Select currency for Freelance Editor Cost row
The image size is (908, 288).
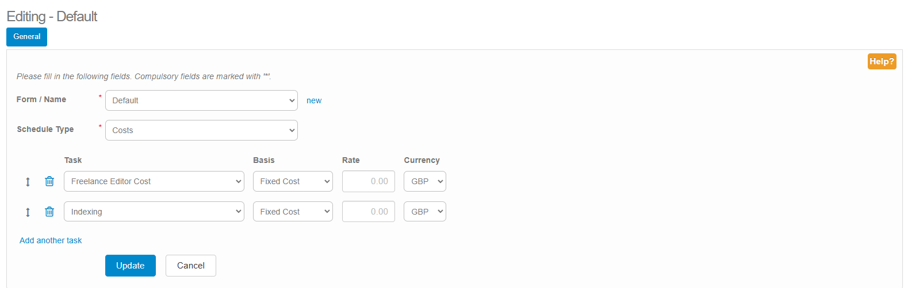pyautogui.click(x=424, y=181)
